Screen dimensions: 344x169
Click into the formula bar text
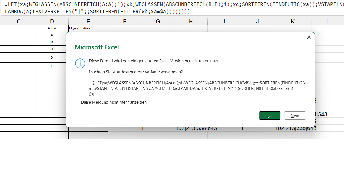point(172,8)
